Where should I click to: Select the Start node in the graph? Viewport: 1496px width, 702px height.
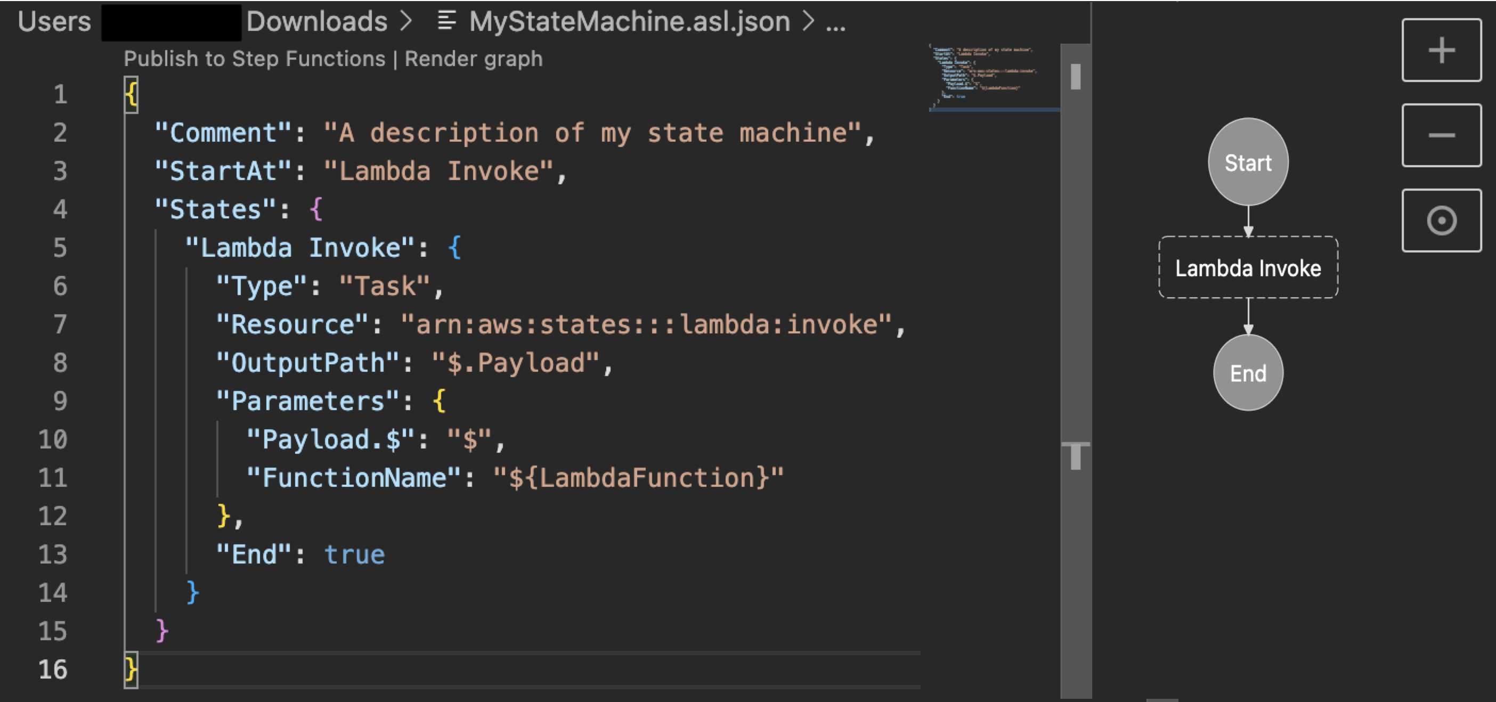click(1247, 163)
